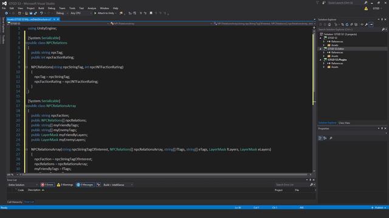Sort by the Code column header
389x218 pixels.
pos(21,190)
